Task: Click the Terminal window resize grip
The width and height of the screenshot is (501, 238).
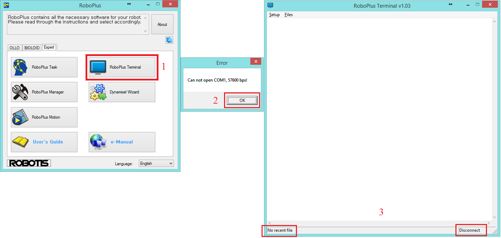Action: [495, 231]
